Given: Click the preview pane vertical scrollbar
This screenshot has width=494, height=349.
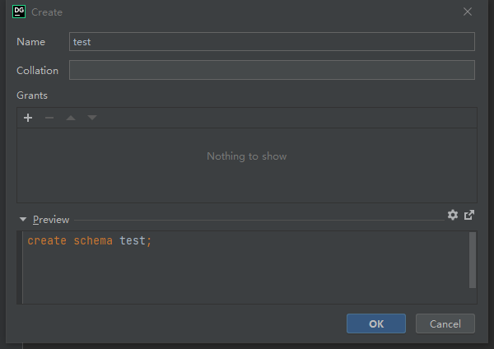Looking at the screenshot, I should [x=472, y=259].
